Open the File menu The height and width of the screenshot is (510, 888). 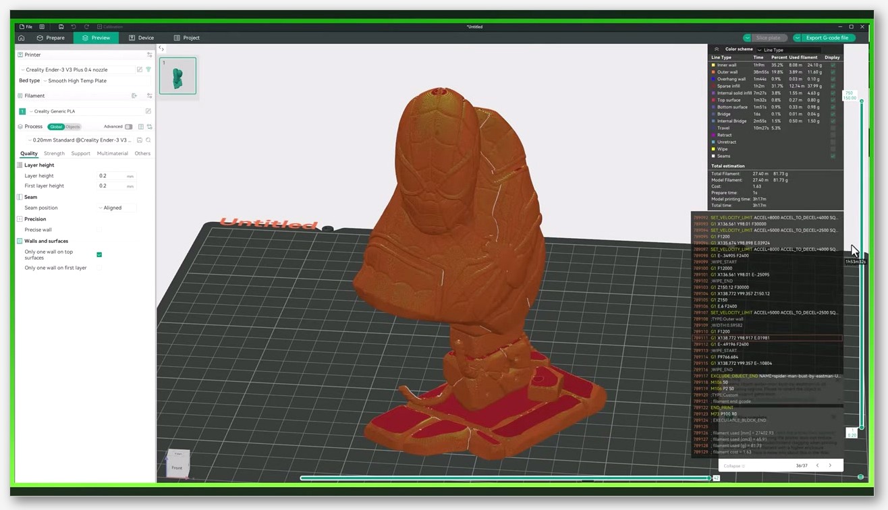click(26, 27)
